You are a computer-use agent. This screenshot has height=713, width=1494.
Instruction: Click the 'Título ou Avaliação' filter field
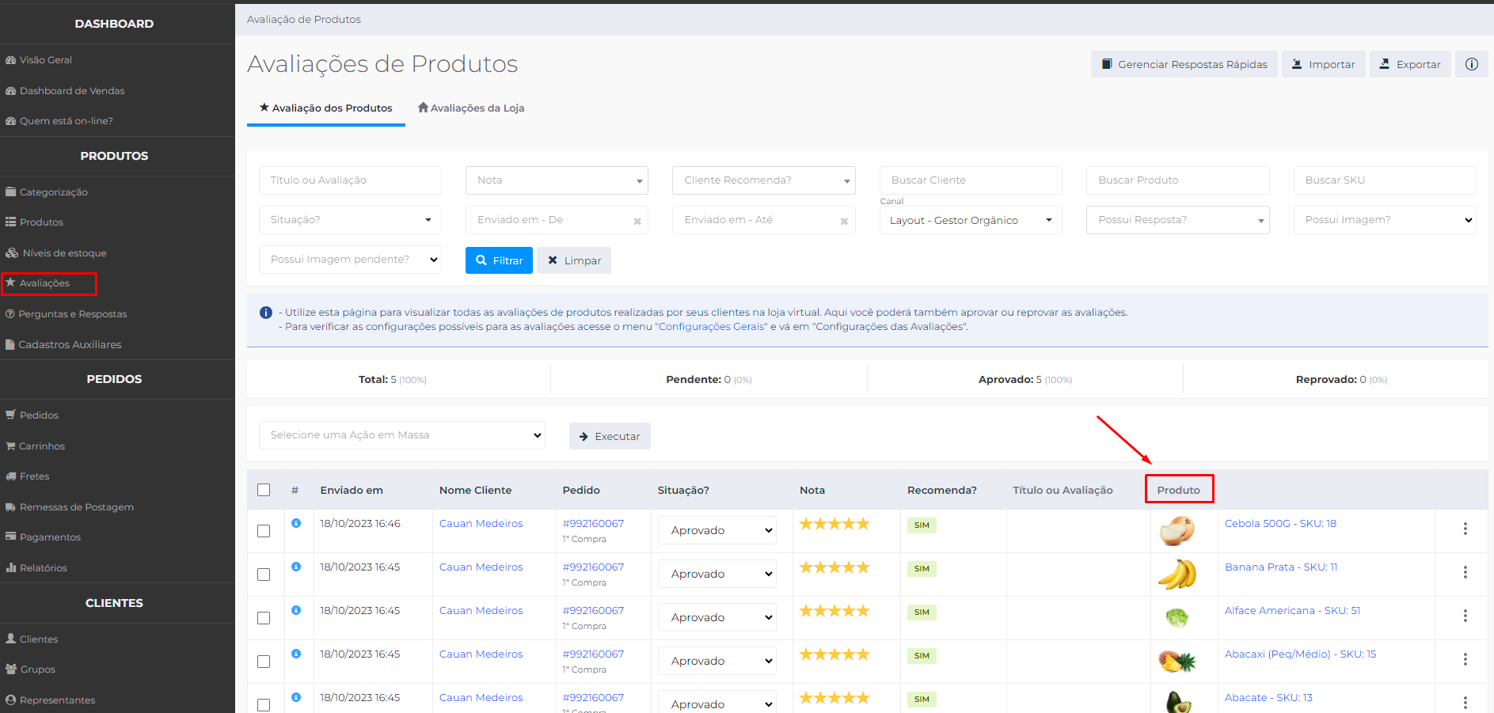click(350, 180)
